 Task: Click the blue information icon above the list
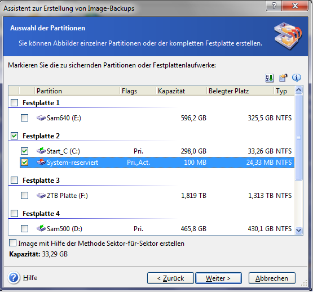pos(297,78)
